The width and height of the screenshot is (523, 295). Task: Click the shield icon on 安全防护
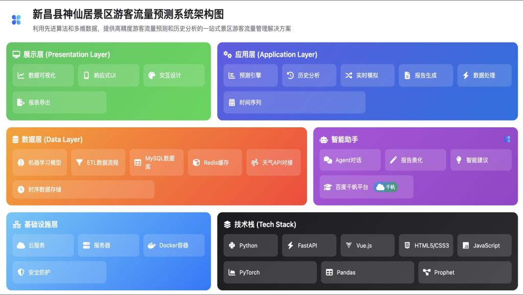point(21,273)
